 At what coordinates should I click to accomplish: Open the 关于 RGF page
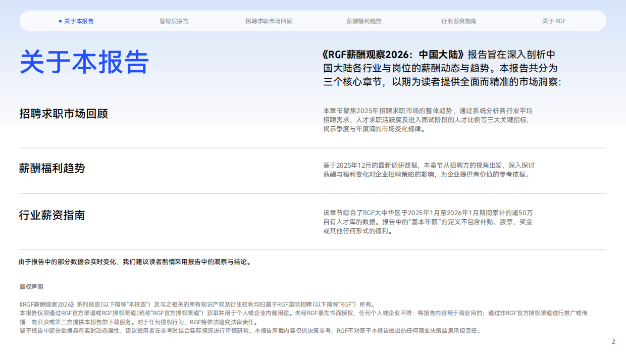(x=554, y=21)
